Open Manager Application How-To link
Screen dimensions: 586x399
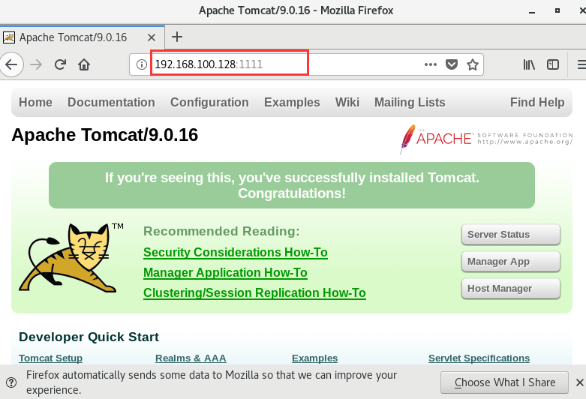[x=225, y=273]
